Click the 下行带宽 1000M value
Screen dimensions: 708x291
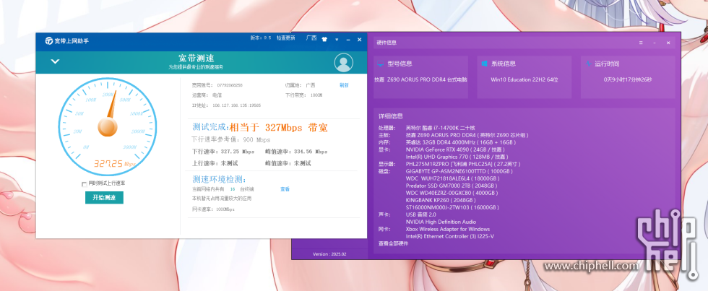tap(304, 95)
